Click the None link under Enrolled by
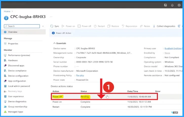 [x=167, y=53]
